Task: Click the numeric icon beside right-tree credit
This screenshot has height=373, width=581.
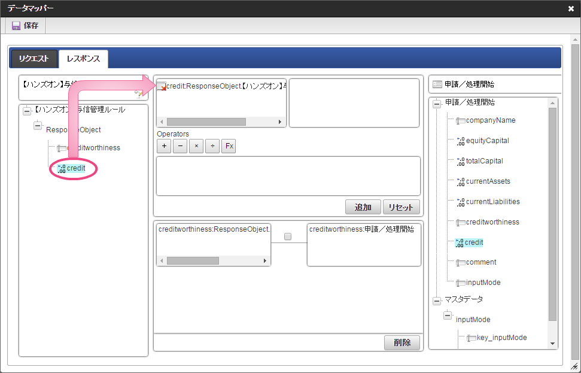Action: 460,243
